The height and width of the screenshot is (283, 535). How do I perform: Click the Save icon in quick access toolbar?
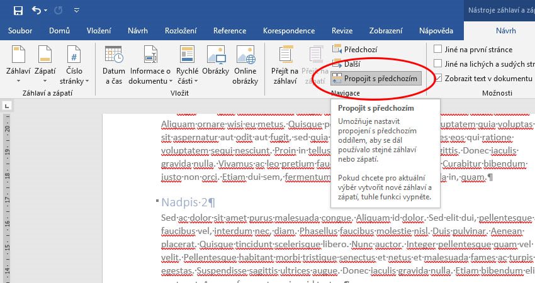click(18, 11)
